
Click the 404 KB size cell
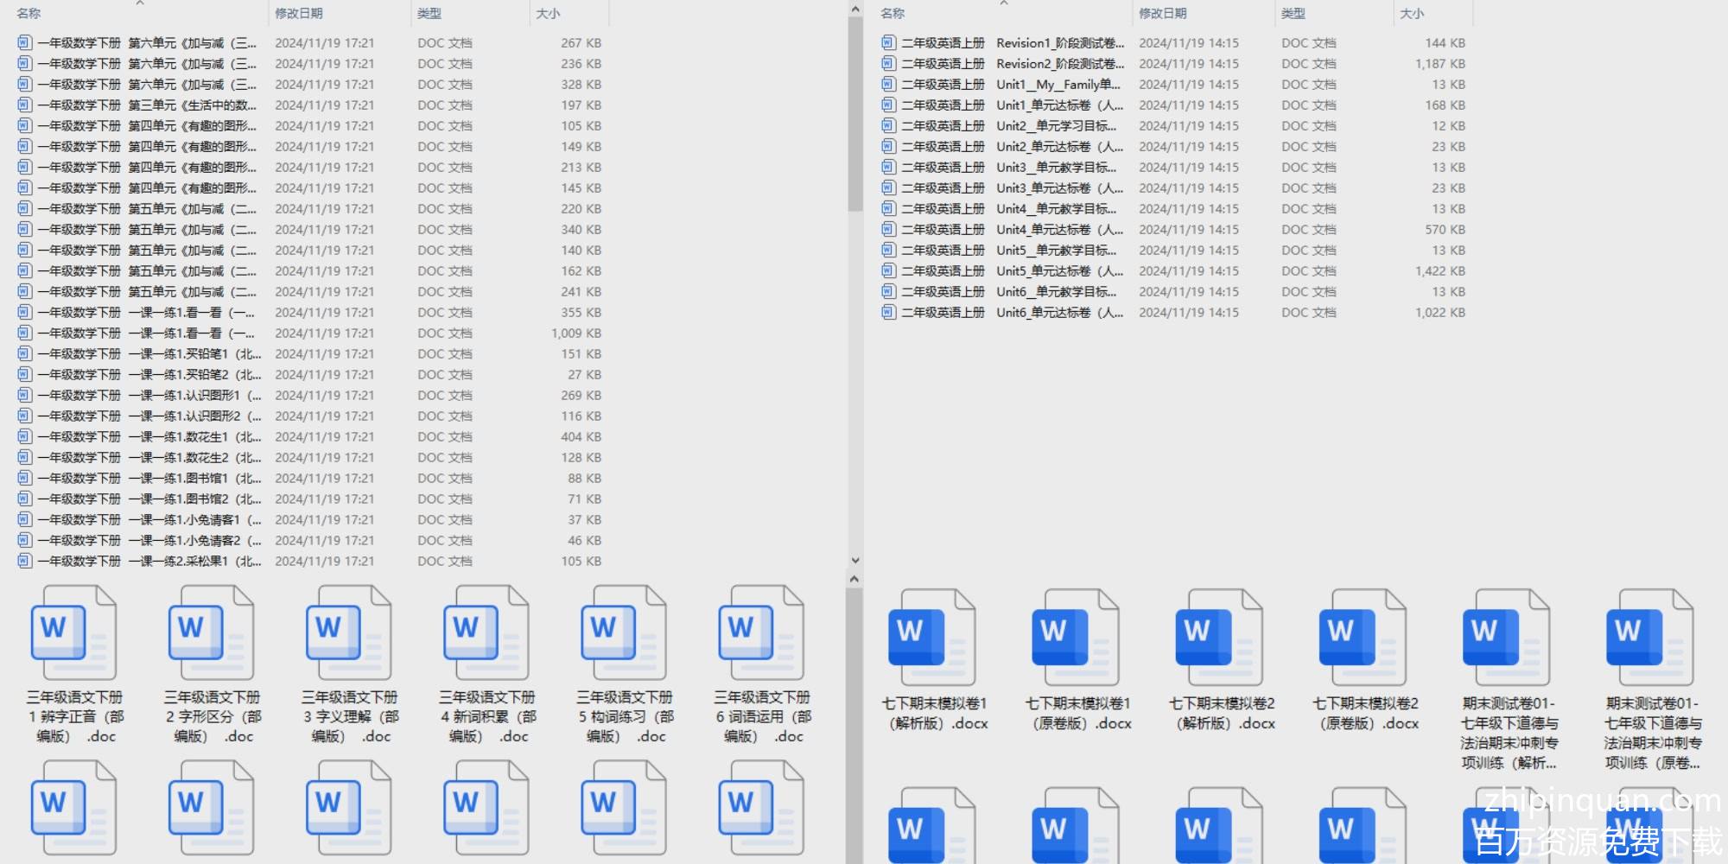pyautogui.click(x=581, y=436)
